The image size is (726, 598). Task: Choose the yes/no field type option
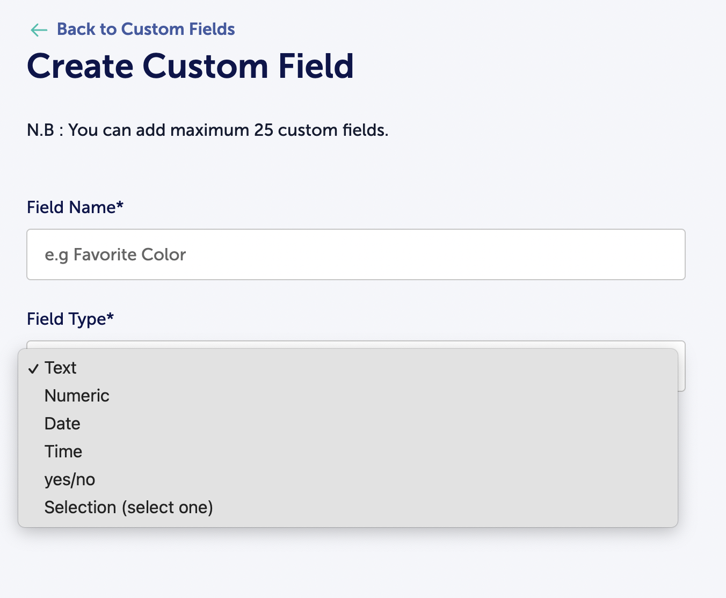[x=70, y=479]
